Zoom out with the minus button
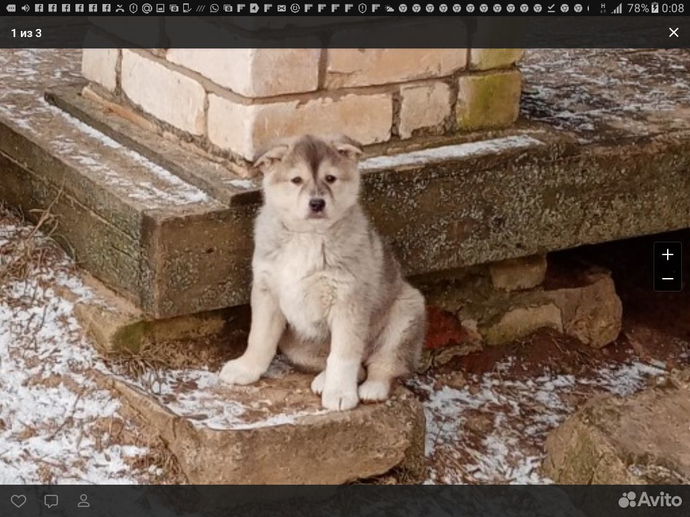The image size is (690, 517). 667,279
